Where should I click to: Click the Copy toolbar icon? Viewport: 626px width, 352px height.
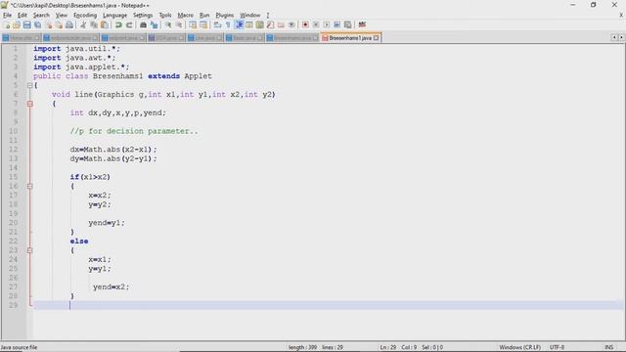[x=94, y=24]
